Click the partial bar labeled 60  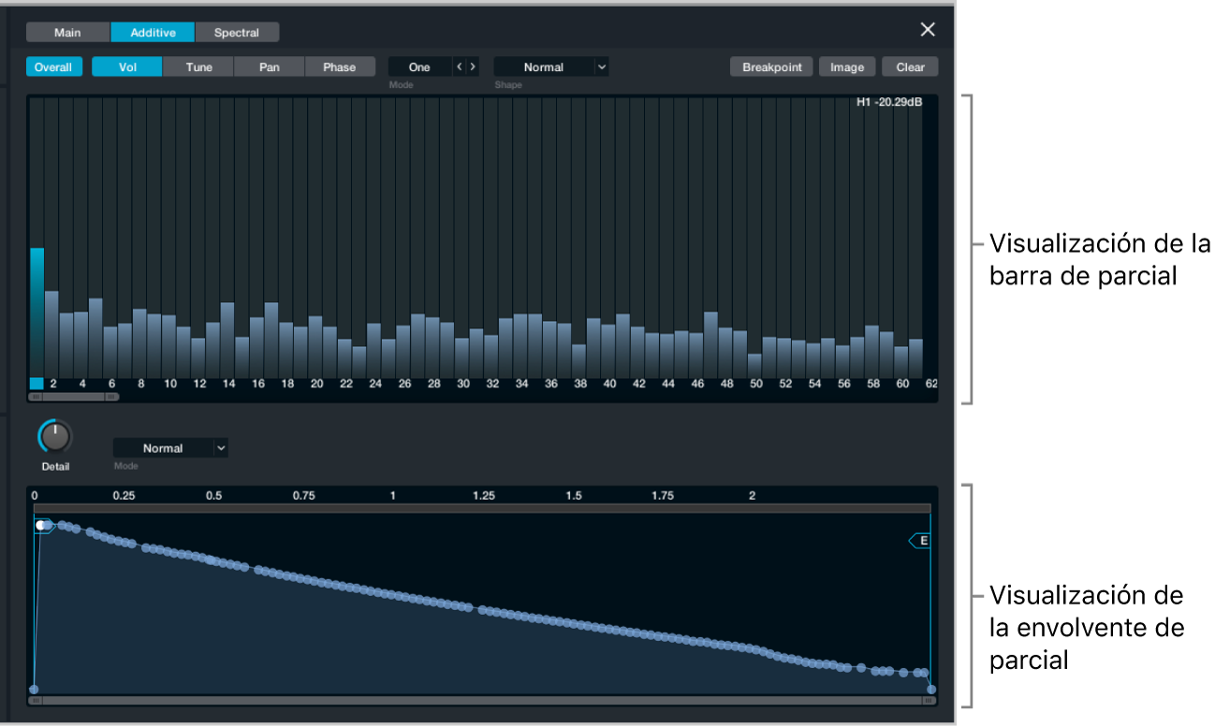(x=901, y=361)
